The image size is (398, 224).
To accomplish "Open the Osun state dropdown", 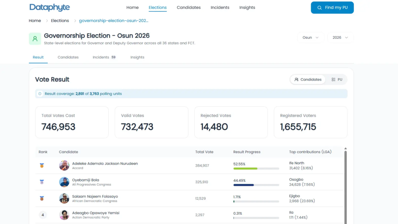I will 311,38.
